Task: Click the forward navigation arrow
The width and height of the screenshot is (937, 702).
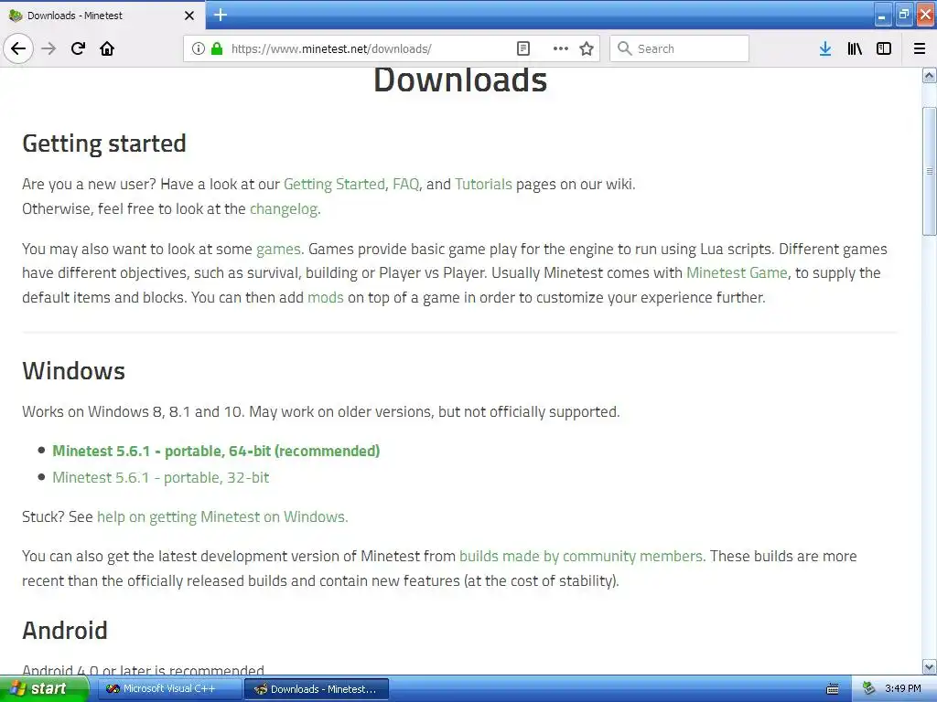Action: point(48,48)
